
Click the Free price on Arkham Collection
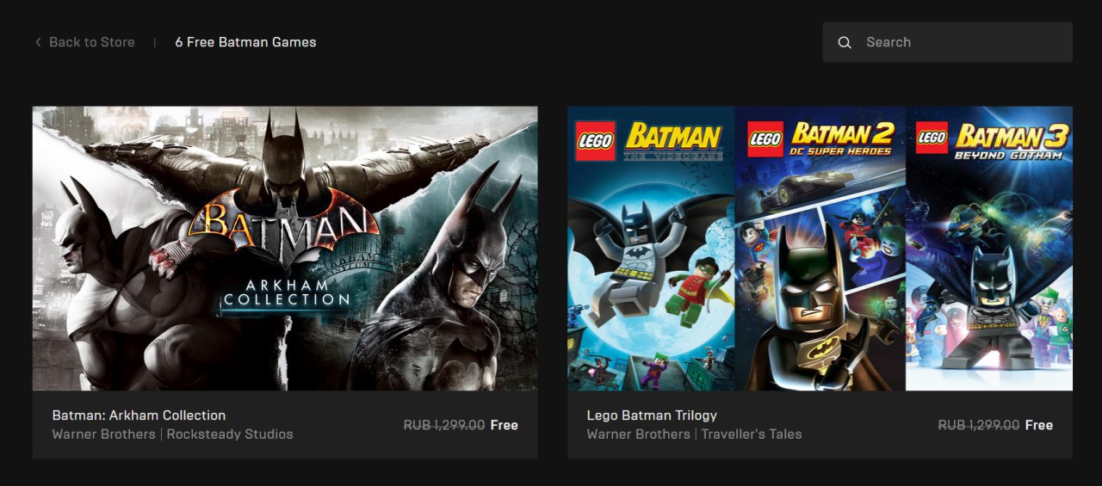click(x=504, y=425)
